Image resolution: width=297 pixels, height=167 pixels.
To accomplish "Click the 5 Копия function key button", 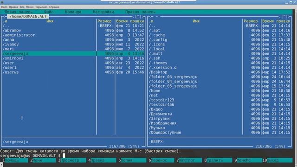I will coord(132,160).
